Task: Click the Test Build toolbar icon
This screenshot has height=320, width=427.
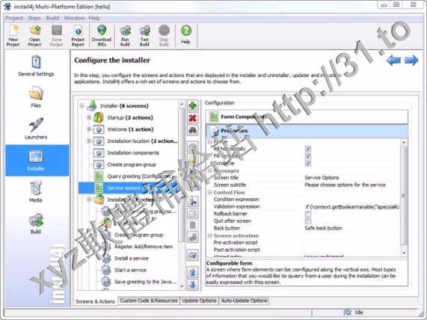Action: pos(144,36)
